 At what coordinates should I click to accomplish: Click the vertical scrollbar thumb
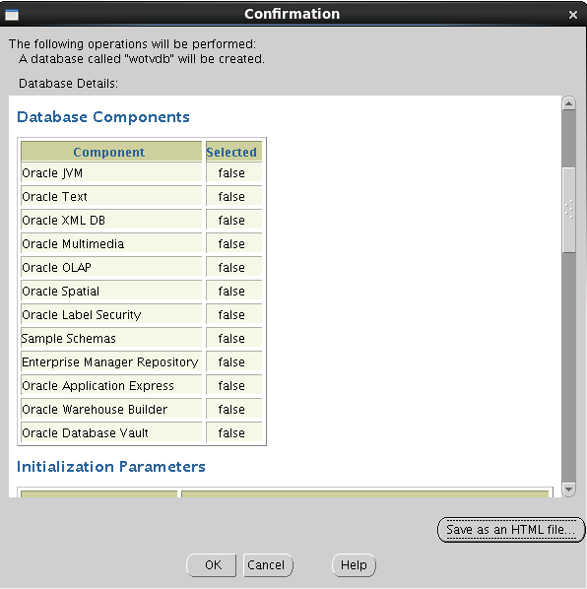[x=568, y=210]
